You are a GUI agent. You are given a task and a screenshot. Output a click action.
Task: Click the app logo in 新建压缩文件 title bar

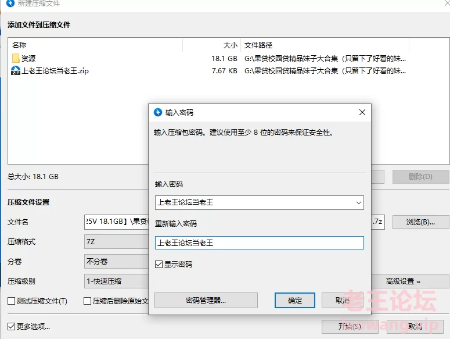click(10, 3)
